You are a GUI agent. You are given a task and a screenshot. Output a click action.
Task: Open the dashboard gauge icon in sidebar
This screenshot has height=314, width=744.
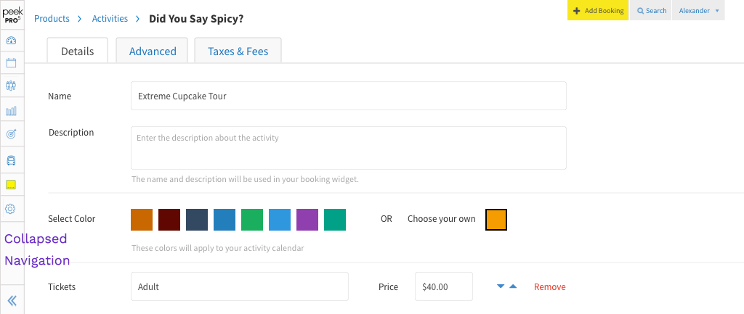pyautogui.click(x=11, y=41)
